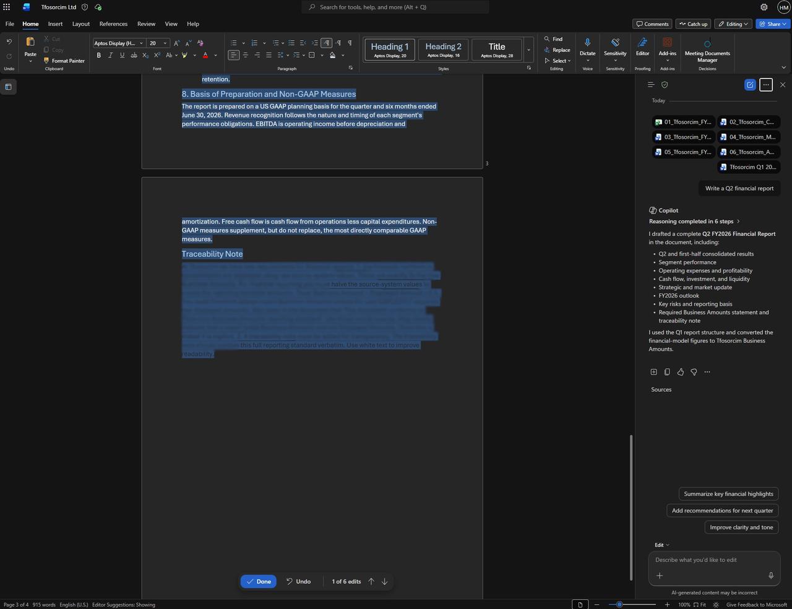Open the navigation pane icon
This screenshot has width=792, height=609.
point(8,87)
